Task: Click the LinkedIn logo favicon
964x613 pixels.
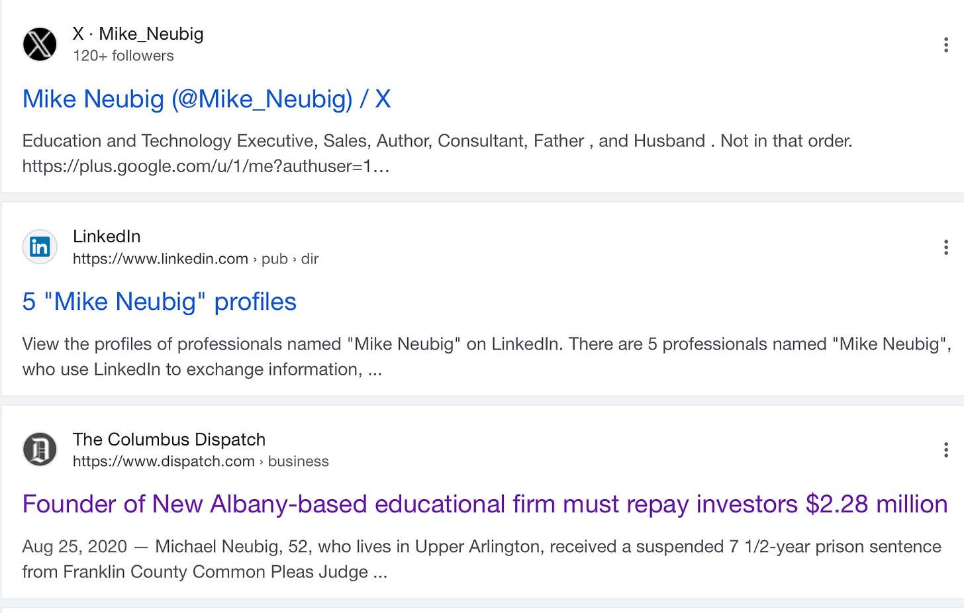Action: point(40,247)
